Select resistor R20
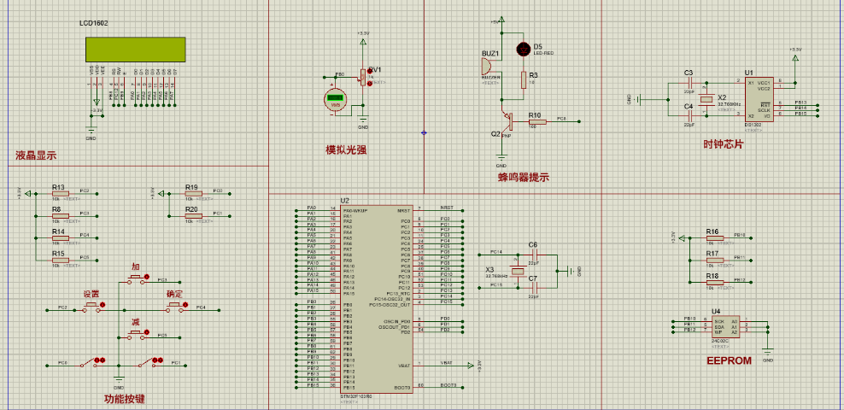 (x=194, y=215)
